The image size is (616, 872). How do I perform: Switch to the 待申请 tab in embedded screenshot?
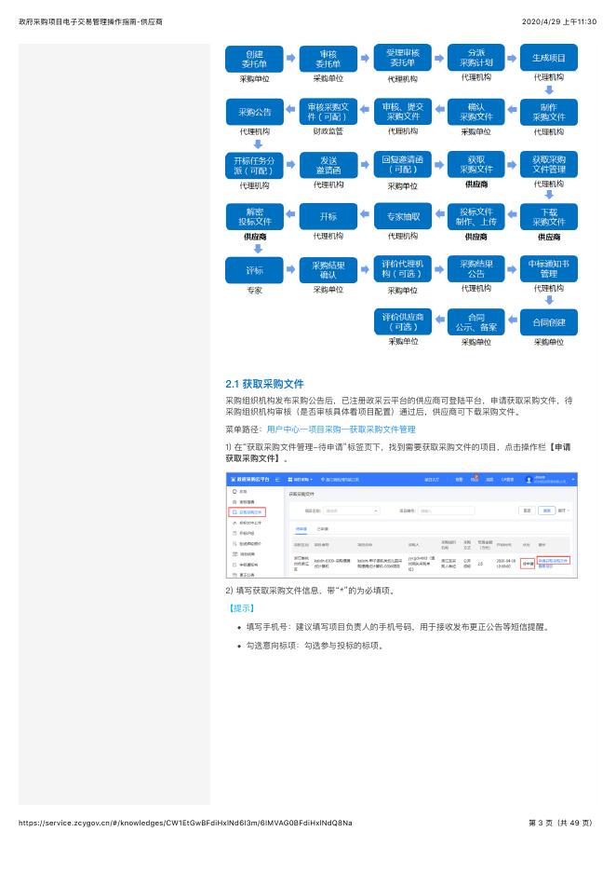click(301, 529)
